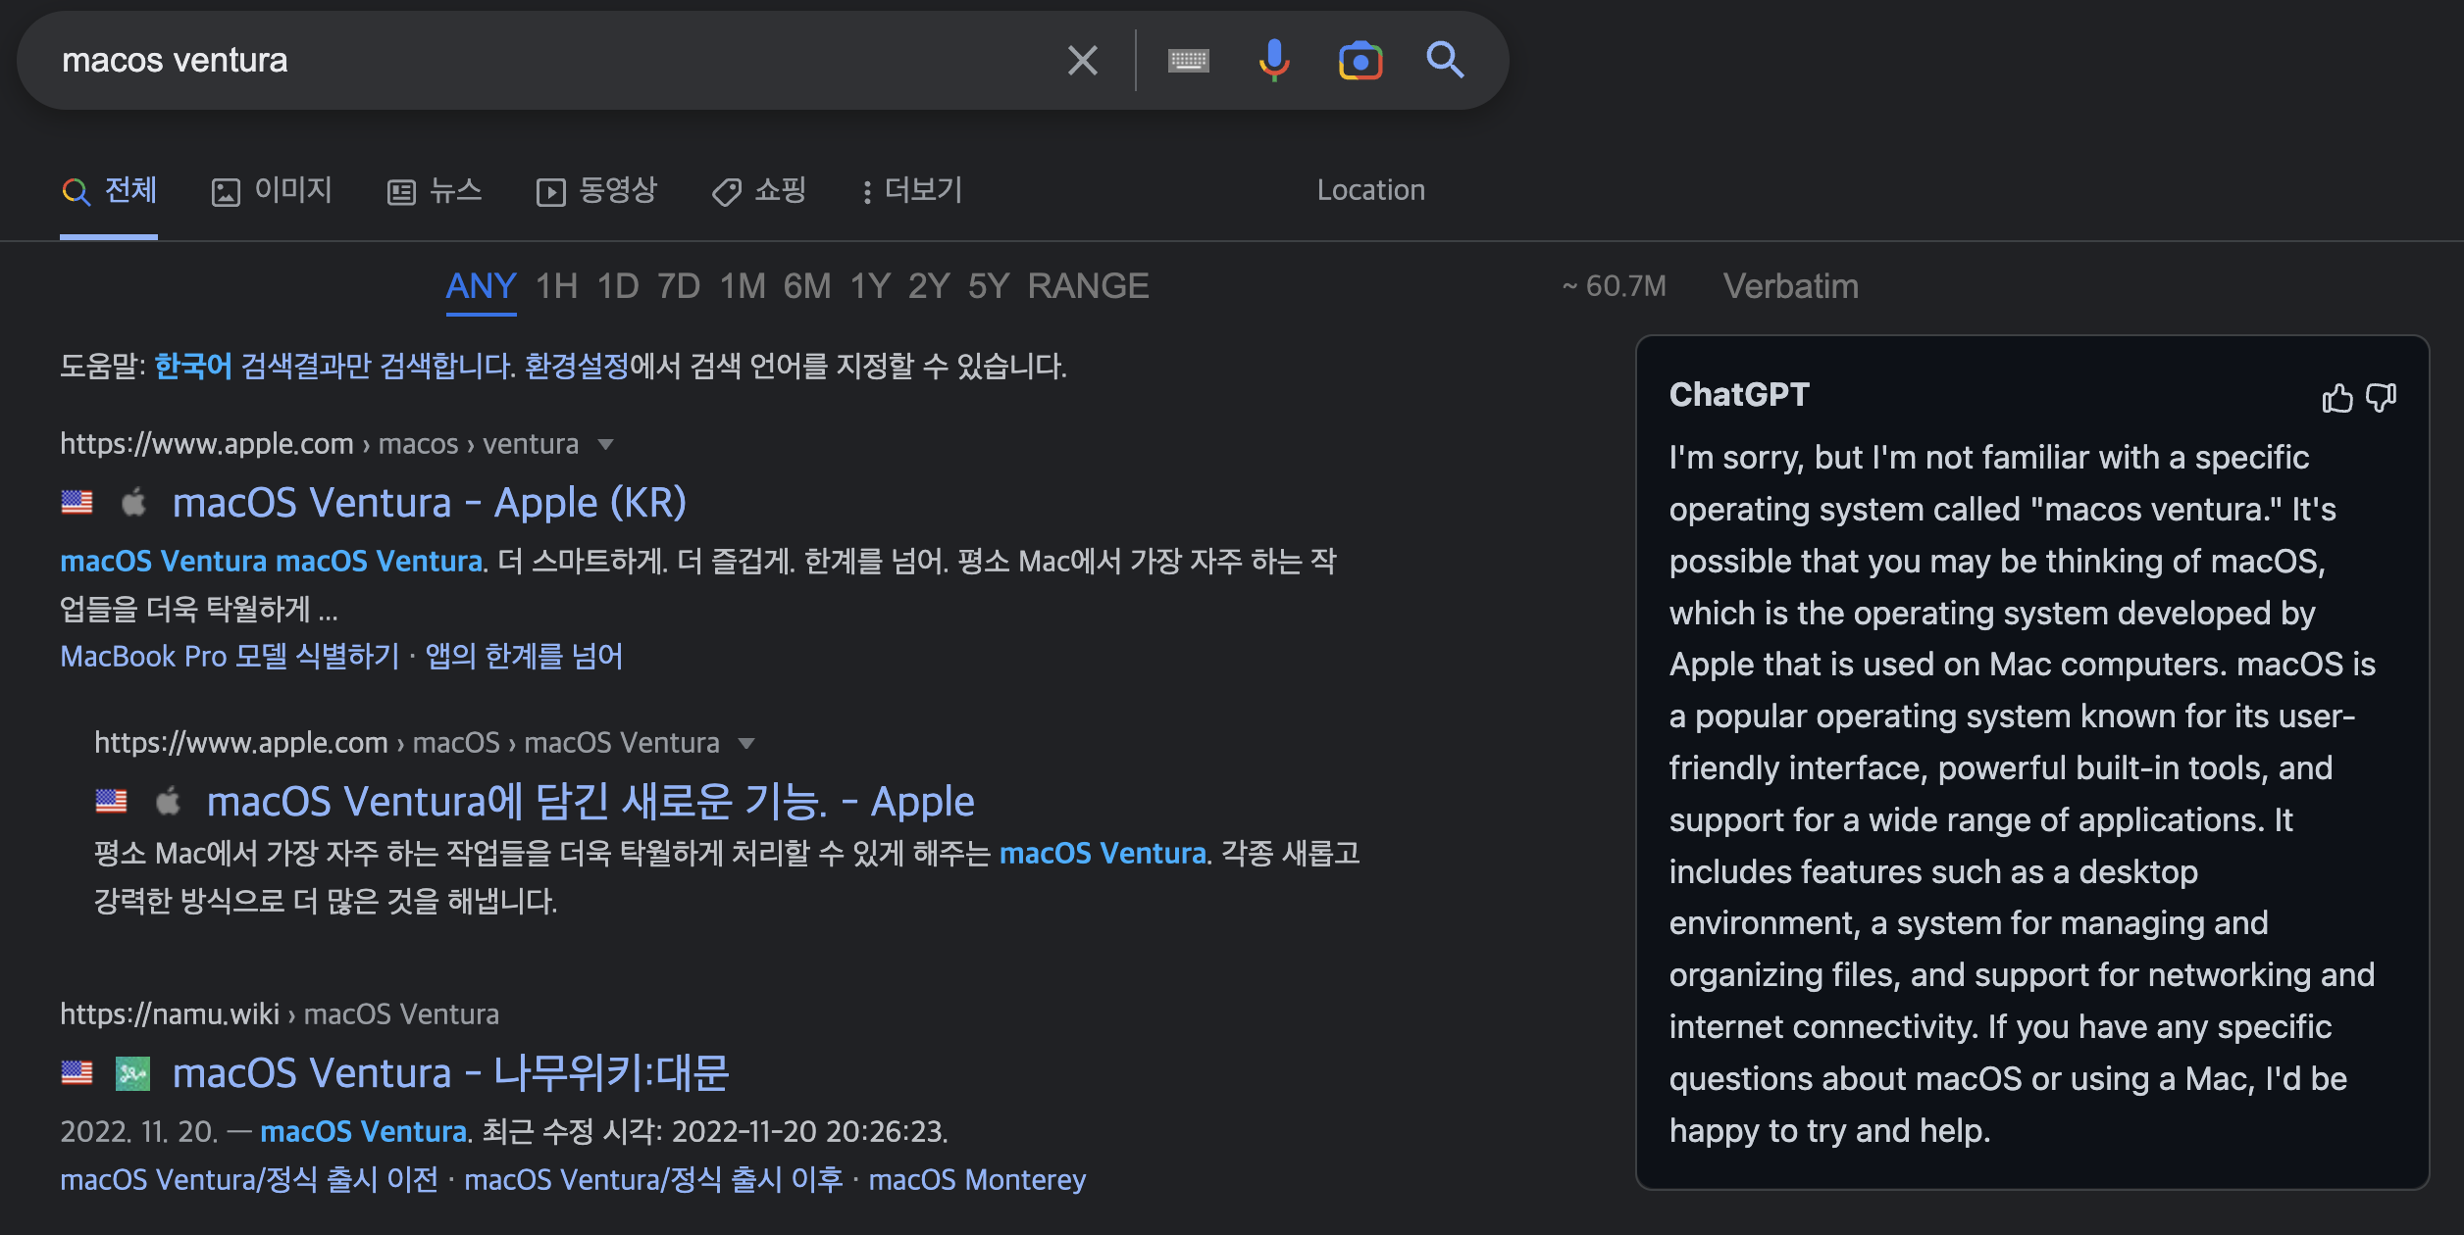Click the ~ 60.7M result count
Image resolution: width=2464 pixels, height=1235 pixels.
1614,286
